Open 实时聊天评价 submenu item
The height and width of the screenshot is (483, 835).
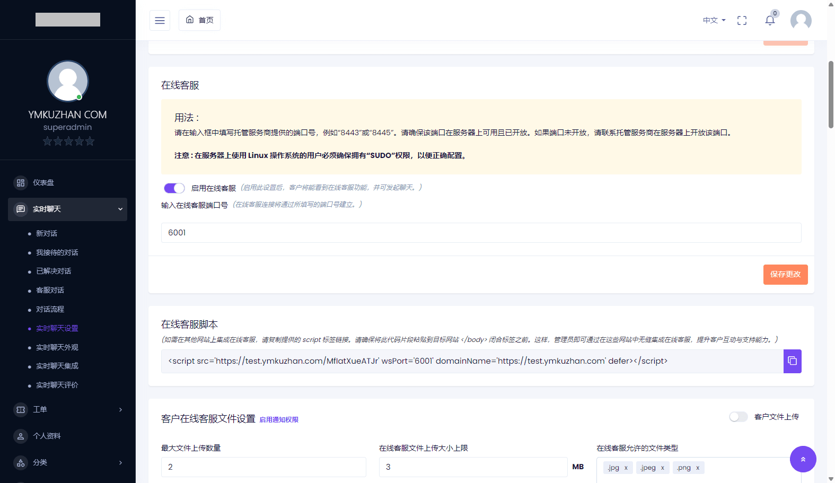point(57,385)
